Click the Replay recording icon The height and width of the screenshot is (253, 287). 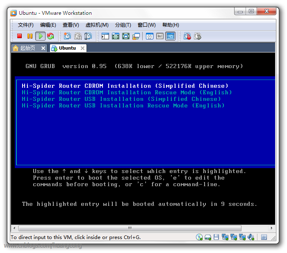click(198, 36)
